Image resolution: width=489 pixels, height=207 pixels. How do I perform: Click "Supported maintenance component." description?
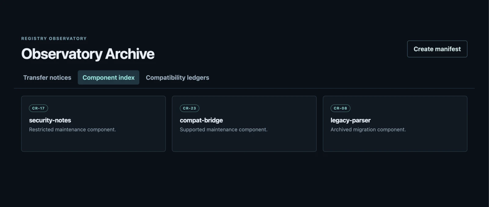[224, 130]
